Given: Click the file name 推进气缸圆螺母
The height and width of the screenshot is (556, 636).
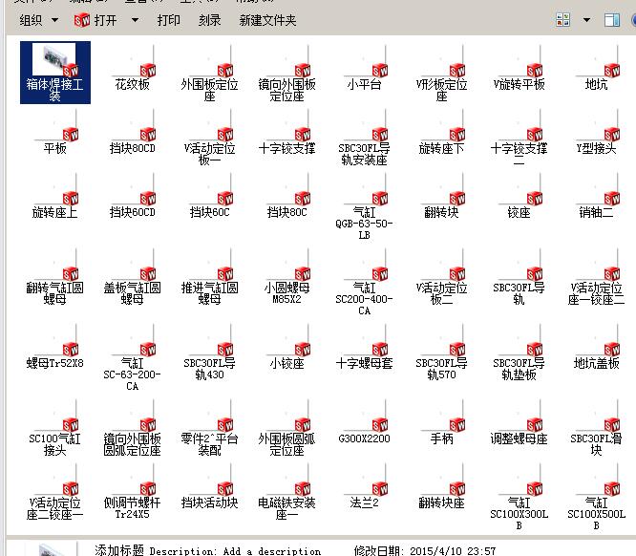Looking at the screenshot, I should (x=210, y=293).
